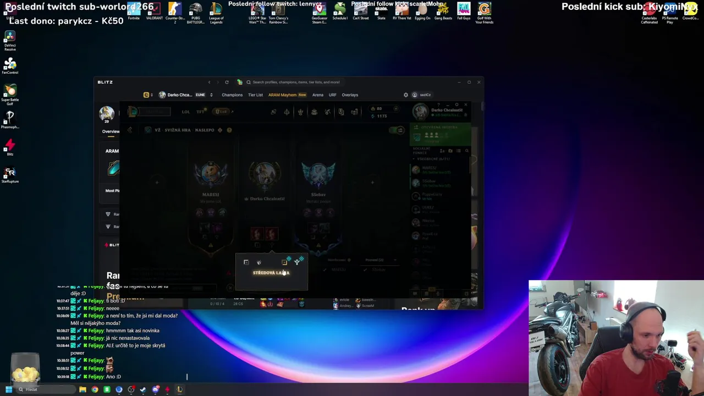
Task: Return from lobby using double chevron
Action: (129, 130)
